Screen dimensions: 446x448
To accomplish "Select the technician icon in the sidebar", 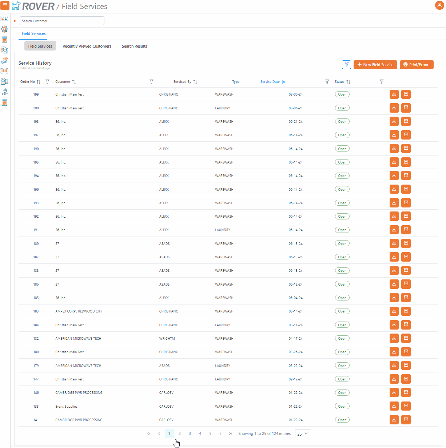I will [x=4, y=92].
